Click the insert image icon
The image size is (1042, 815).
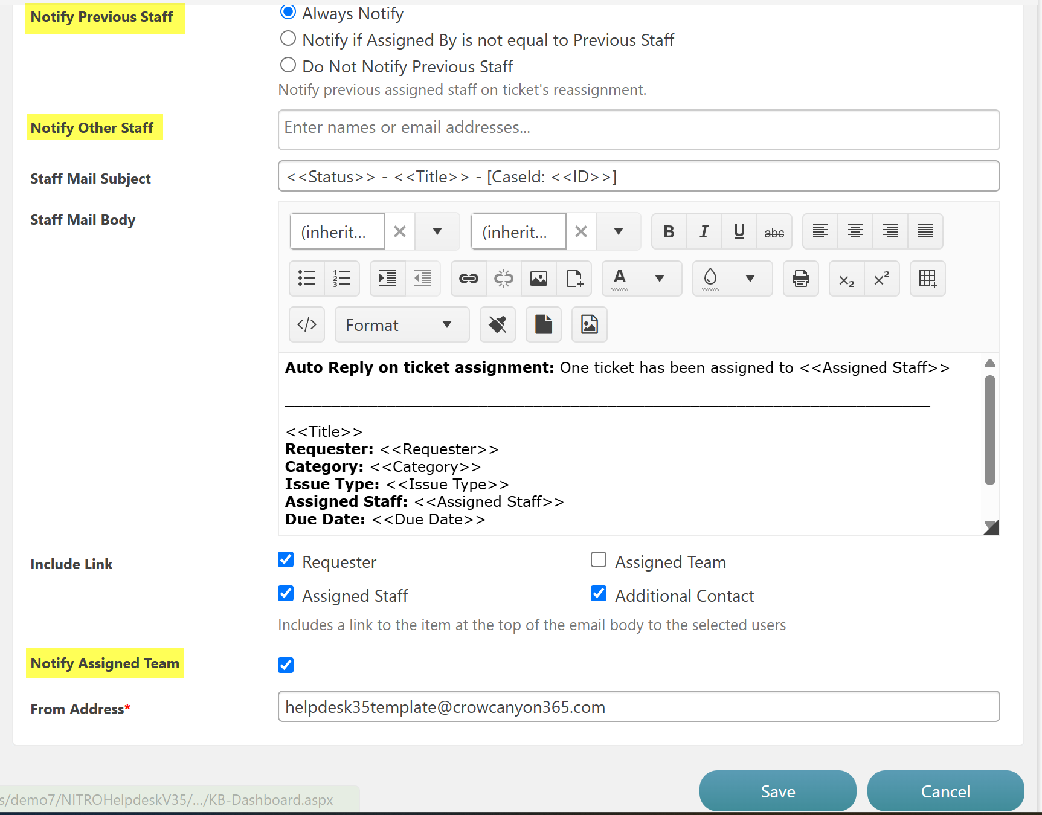tap(538, 279)
